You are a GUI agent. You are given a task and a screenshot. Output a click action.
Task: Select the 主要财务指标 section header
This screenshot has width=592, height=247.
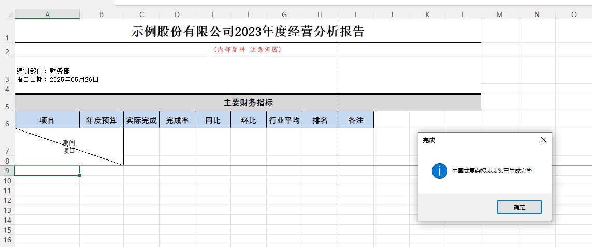pos(248,103)
